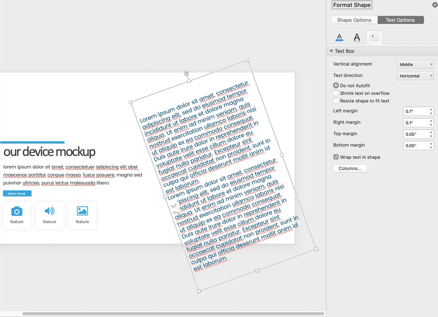Screen dimensions: 438x317
Task: Enable Shrink text on overflow
Action: pos(336,93)
